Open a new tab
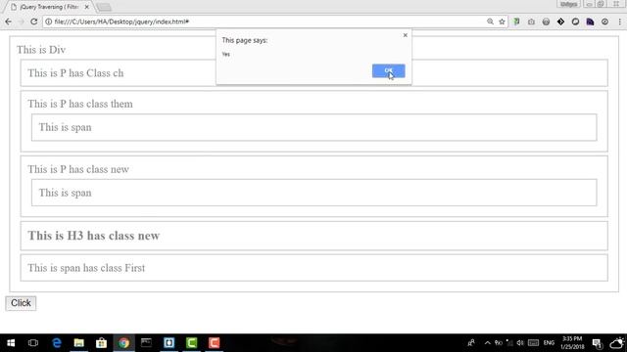 (104, 7)
